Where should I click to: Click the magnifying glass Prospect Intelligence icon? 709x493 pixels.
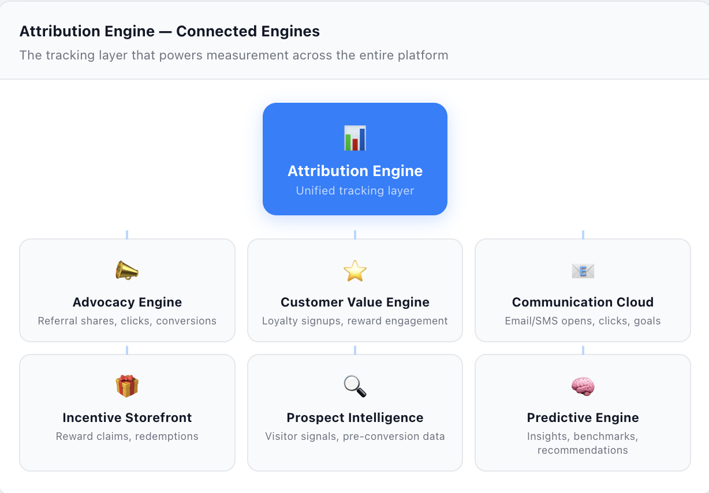[x=354, y=386]
